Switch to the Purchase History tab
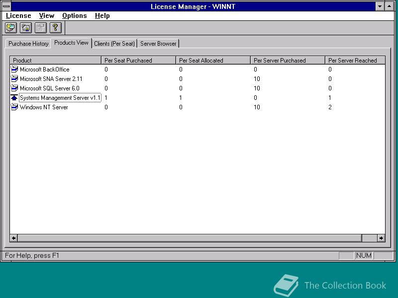398x298 pixels. point(28,44)
